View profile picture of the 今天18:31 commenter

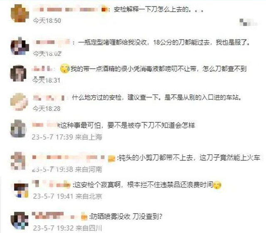[18, 73]
